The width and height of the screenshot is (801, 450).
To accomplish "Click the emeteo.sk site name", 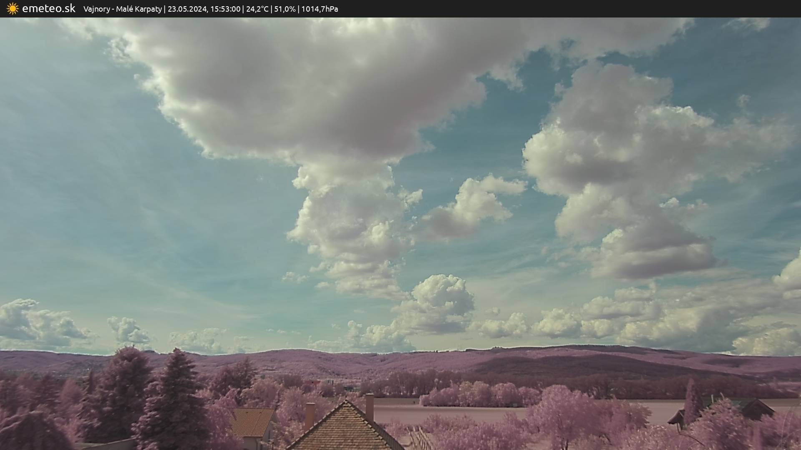I will [48, 9].
